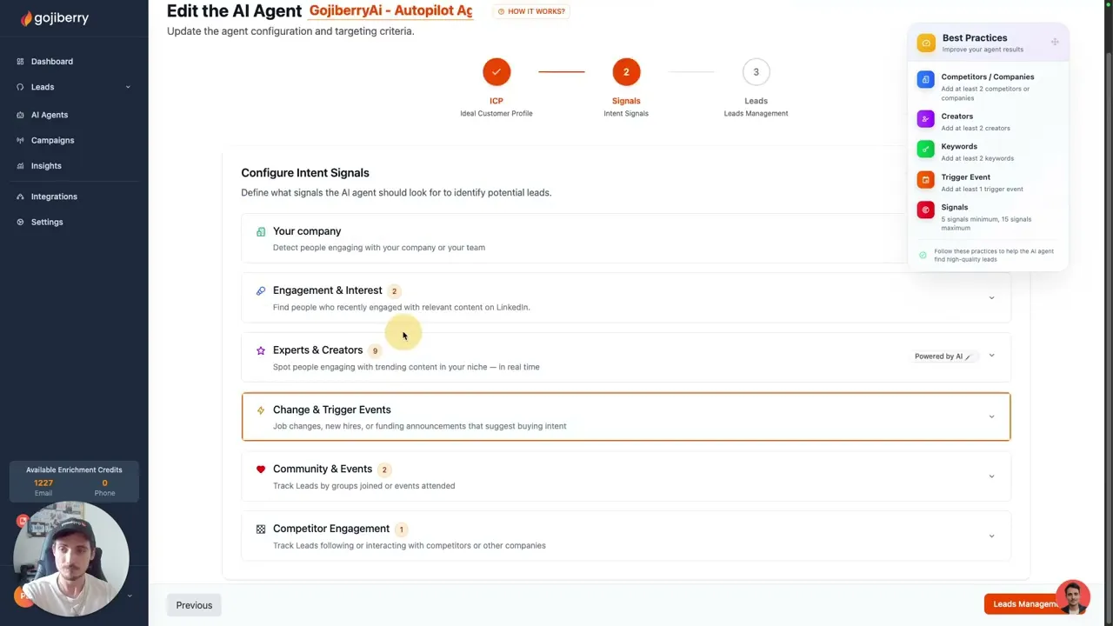Open Leads in the sidebar

pos(43,87)
